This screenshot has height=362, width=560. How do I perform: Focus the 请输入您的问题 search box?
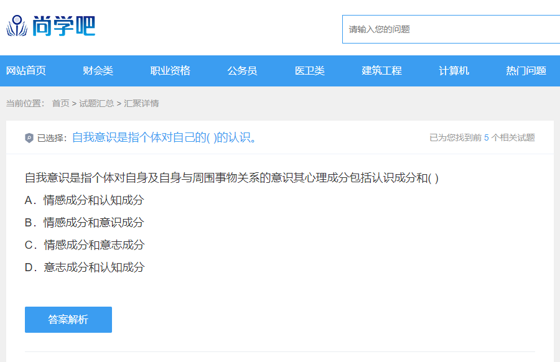pos(451,29)
